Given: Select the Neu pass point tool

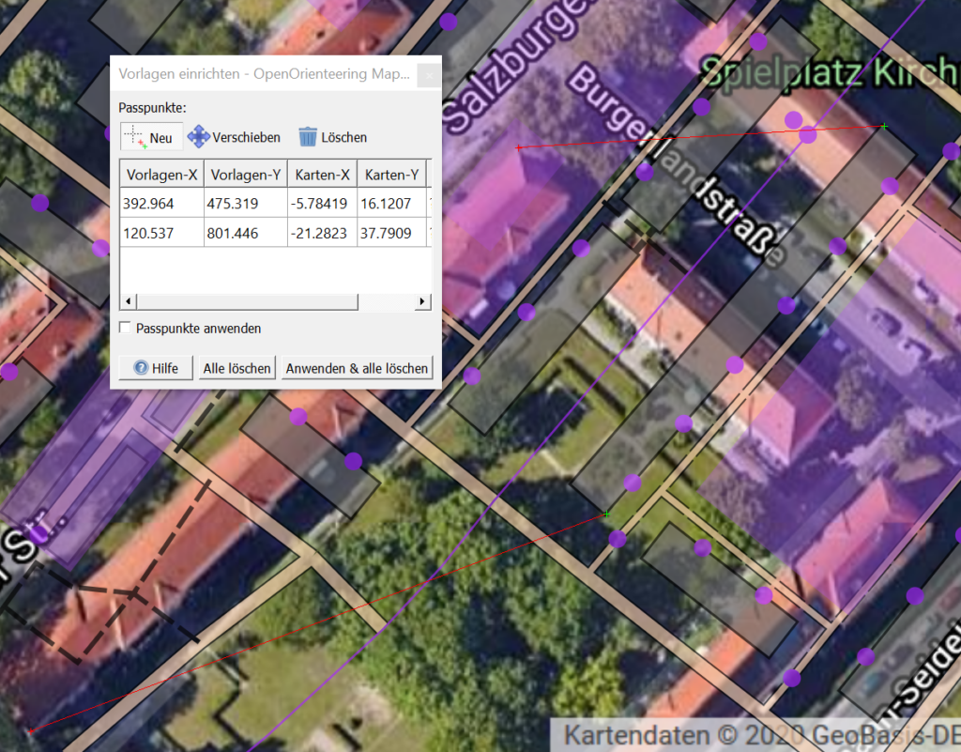Looking at the screenshot, I should (x=151, y=137).
